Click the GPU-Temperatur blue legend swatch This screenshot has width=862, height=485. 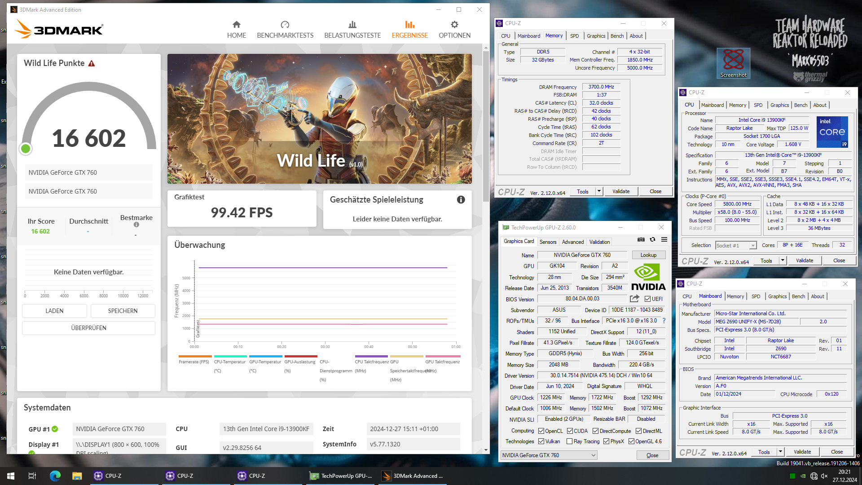coord(265,357)
